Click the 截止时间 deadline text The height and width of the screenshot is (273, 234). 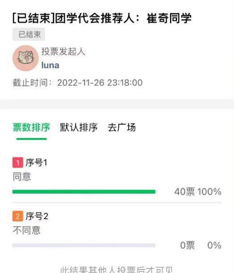[x=78, y=82]
